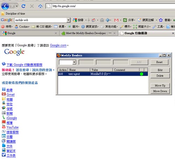The image size is (175, 159).
Task: Click the blue plus icon in Google Toolbar
Action: tap(107, 20)
